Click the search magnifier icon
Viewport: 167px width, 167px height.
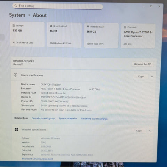[16, 6]
